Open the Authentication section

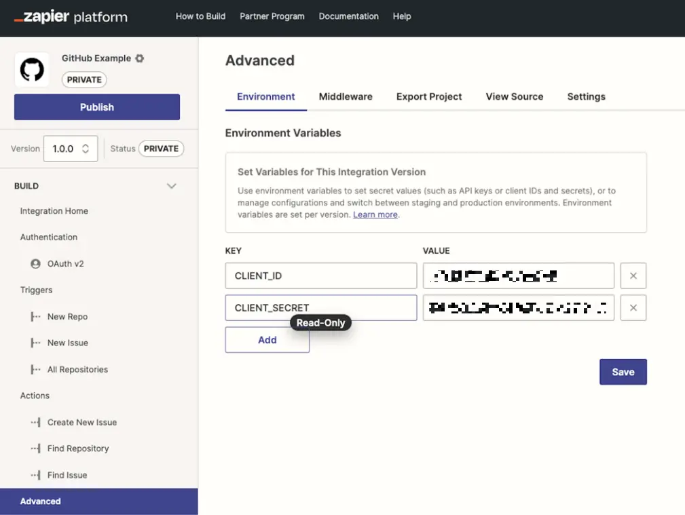tap(49, 237)
